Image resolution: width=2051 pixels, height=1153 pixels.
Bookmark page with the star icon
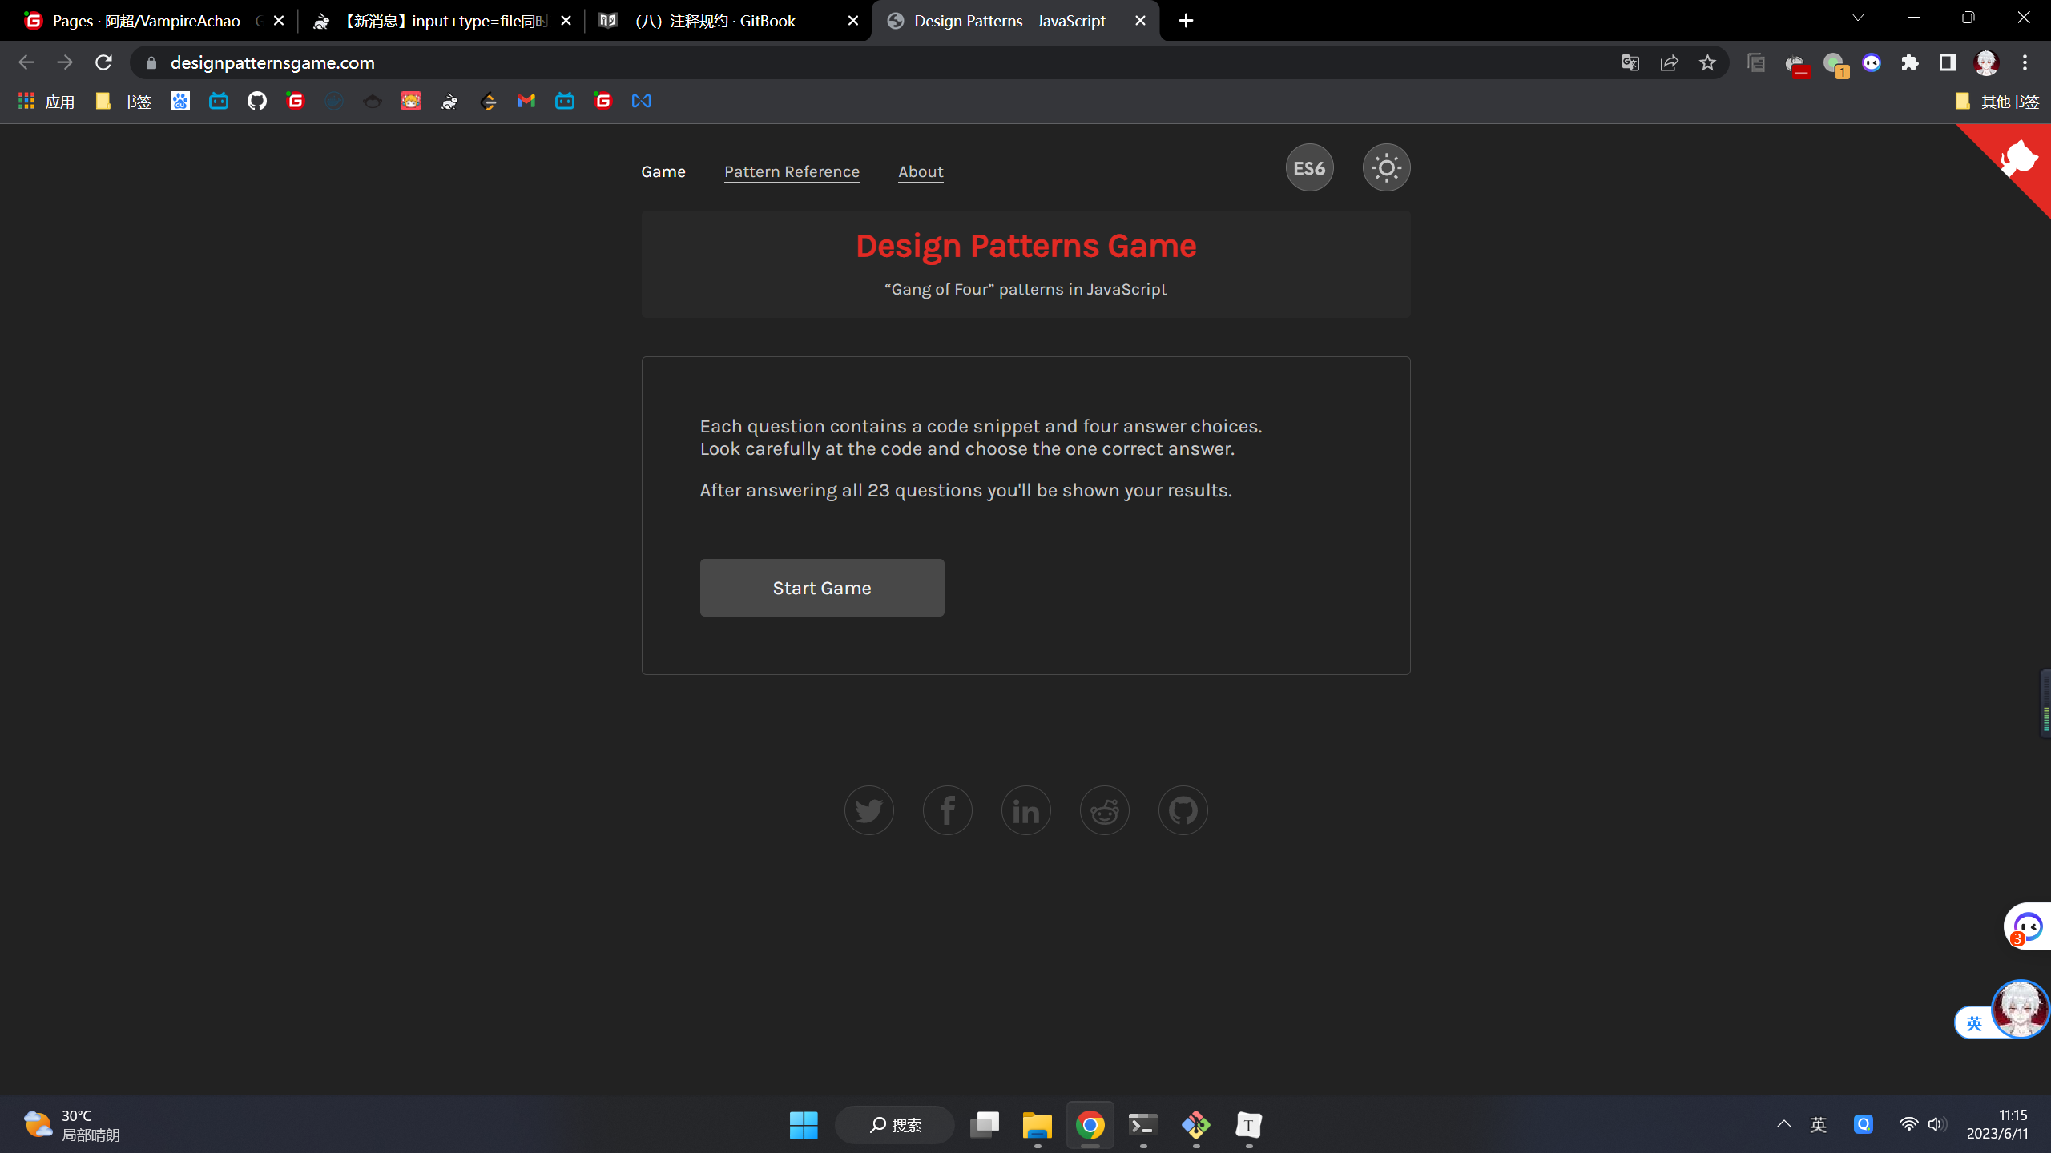tap(1707, 62)
